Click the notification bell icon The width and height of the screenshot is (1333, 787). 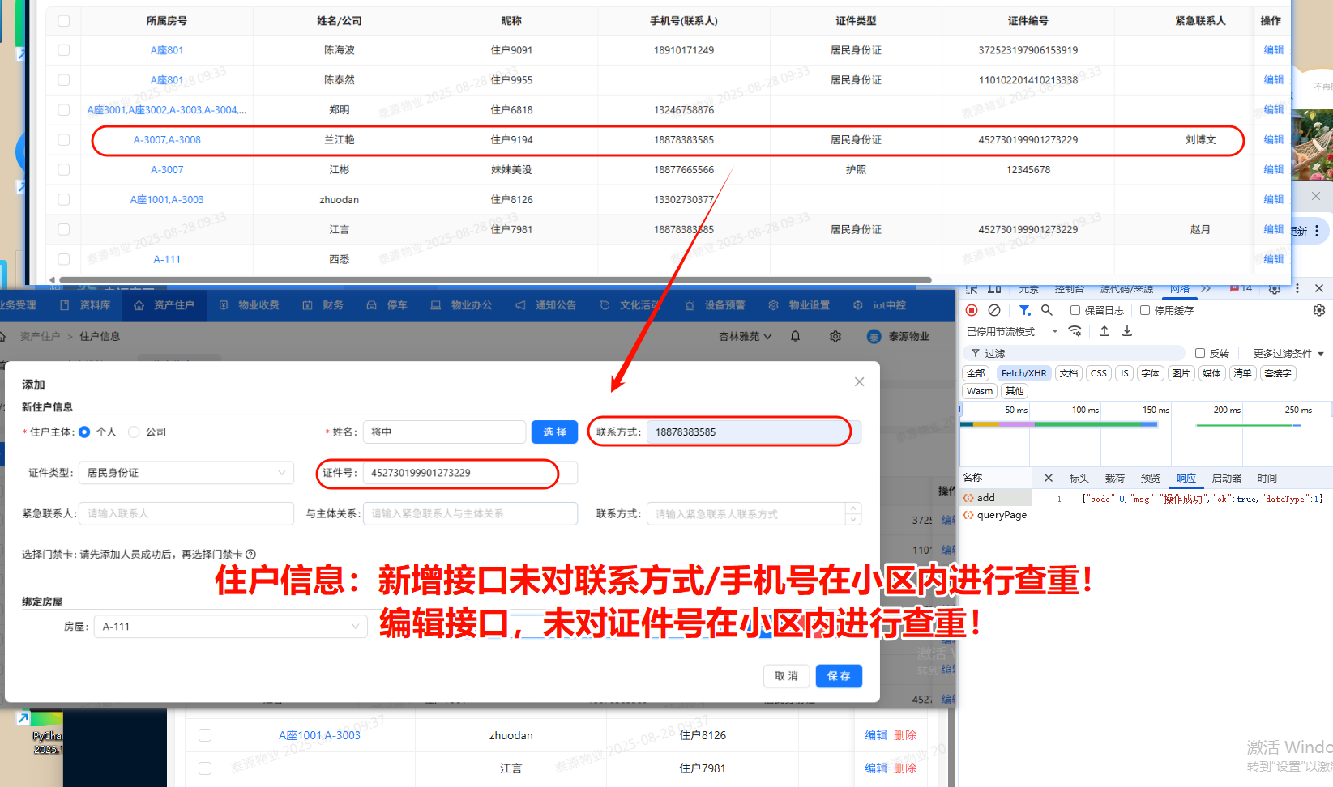796,336
